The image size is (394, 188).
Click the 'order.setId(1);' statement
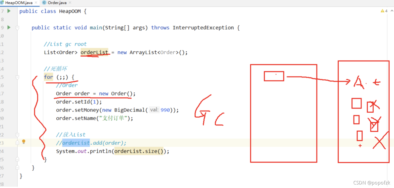point(79,102)
